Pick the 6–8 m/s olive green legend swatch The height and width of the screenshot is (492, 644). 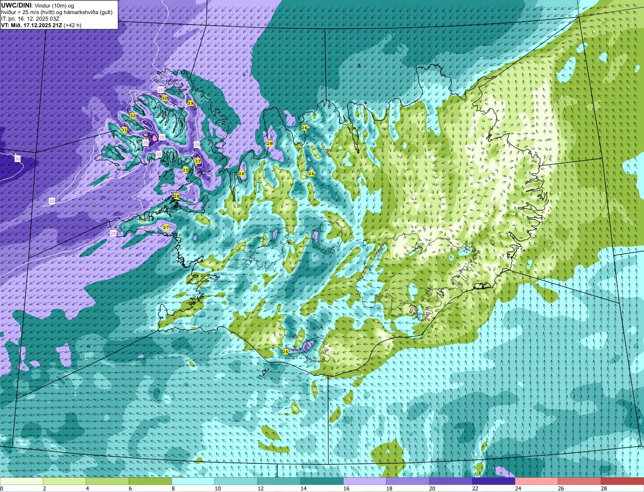coord(150,481)
